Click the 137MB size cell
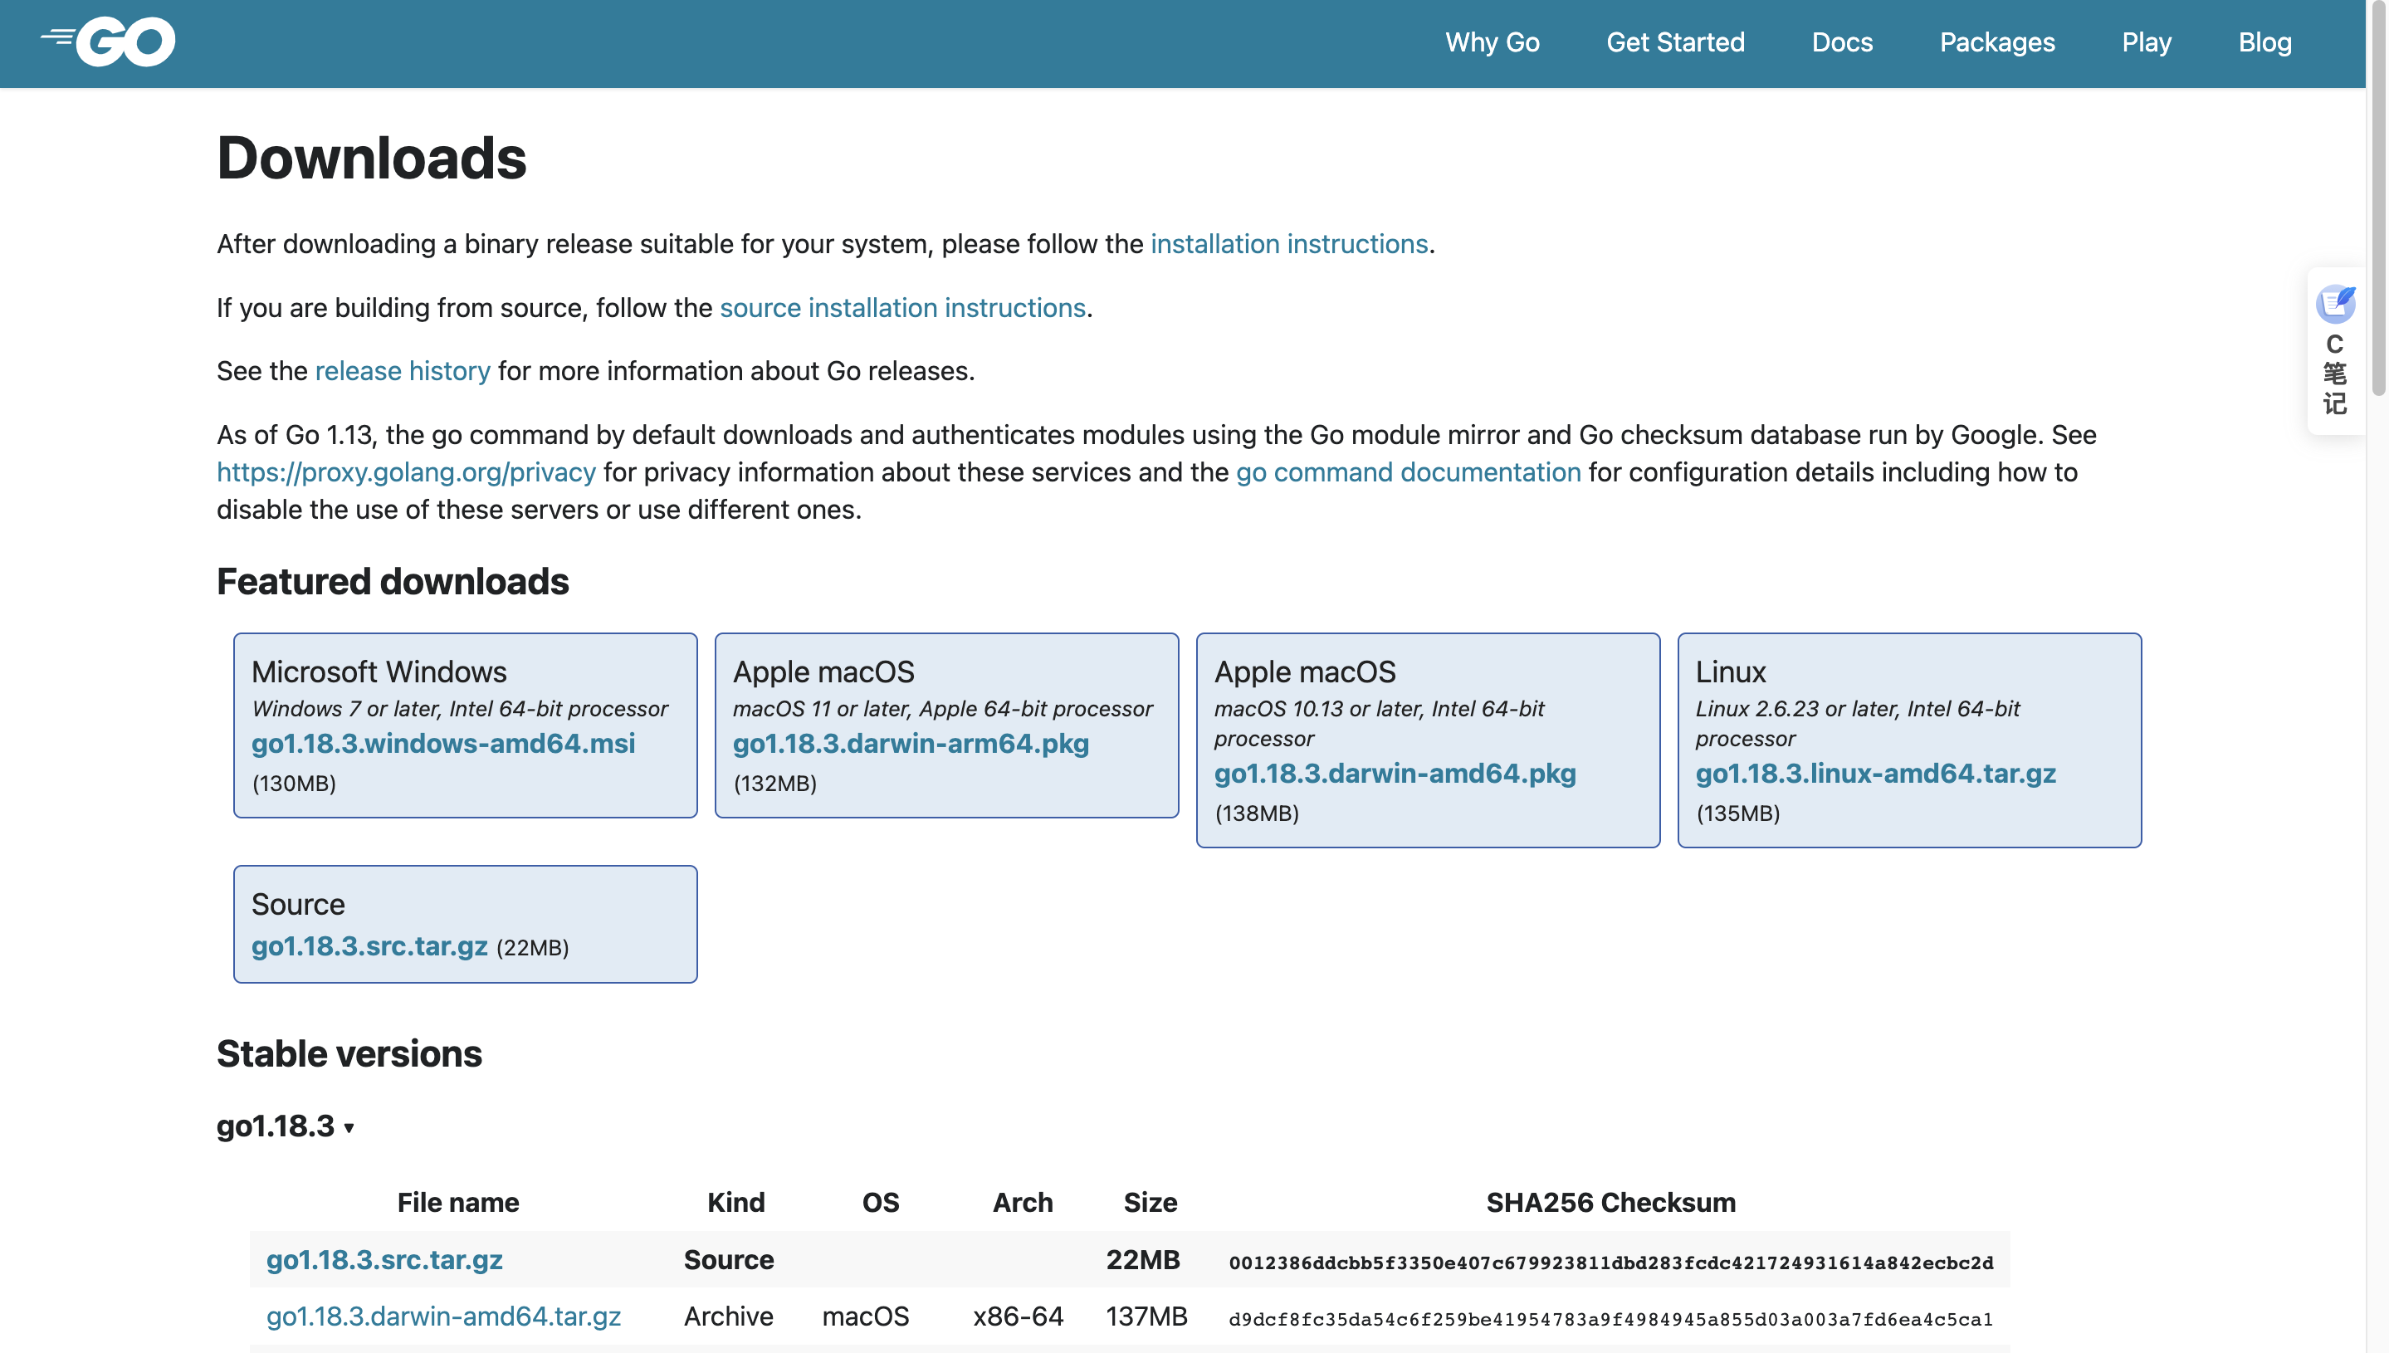This screenshot has width=2389, height=1353. click(x=1146, y=1316)
